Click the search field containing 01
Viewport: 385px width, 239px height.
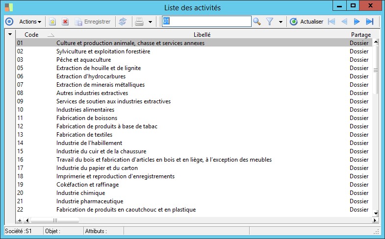206,22
